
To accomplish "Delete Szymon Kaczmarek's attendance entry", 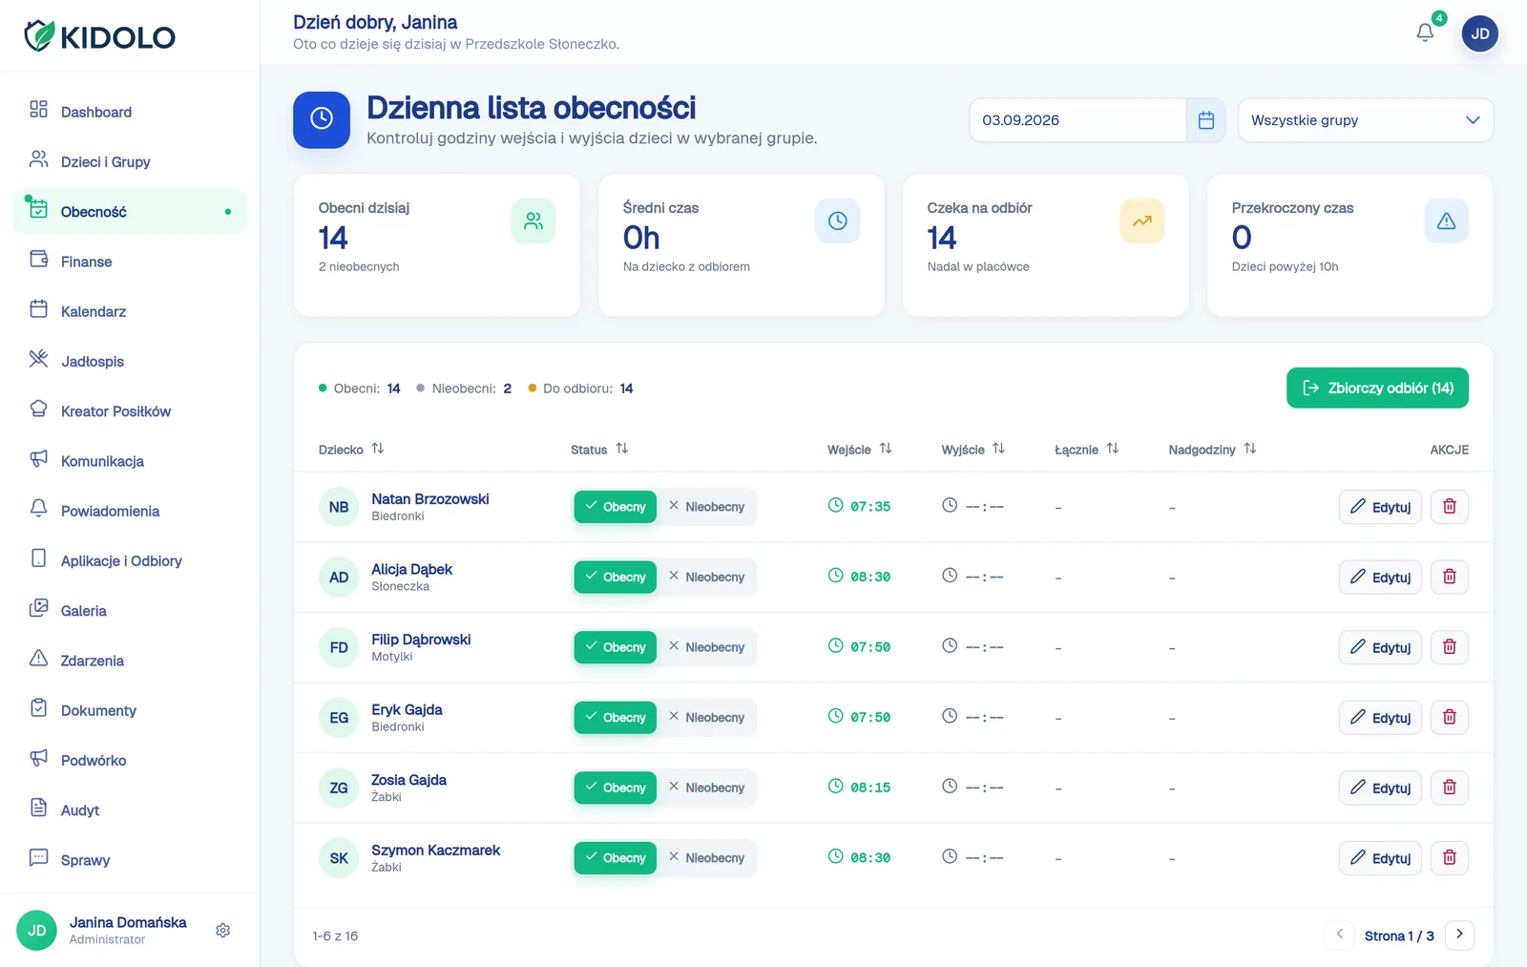I will pos(1449,858).
